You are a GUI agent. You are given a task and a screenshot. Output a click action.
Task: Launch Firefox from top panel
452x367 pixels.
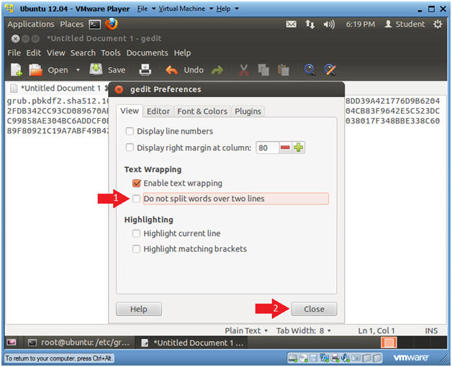(x=112, y=24)
